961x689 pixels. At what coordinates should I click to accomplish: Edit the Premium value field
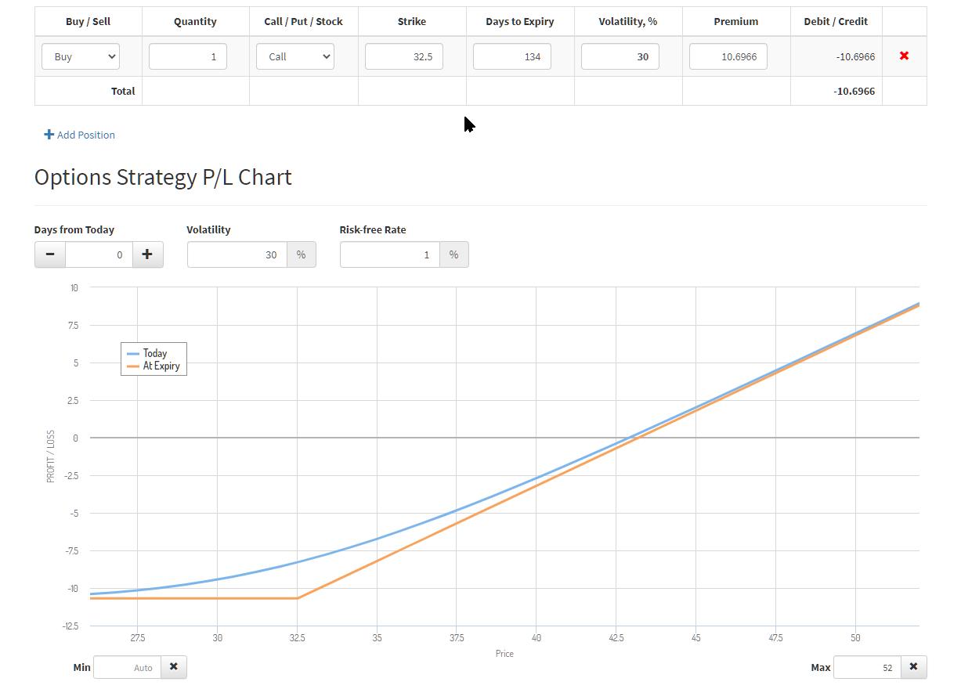click(728, 56)
